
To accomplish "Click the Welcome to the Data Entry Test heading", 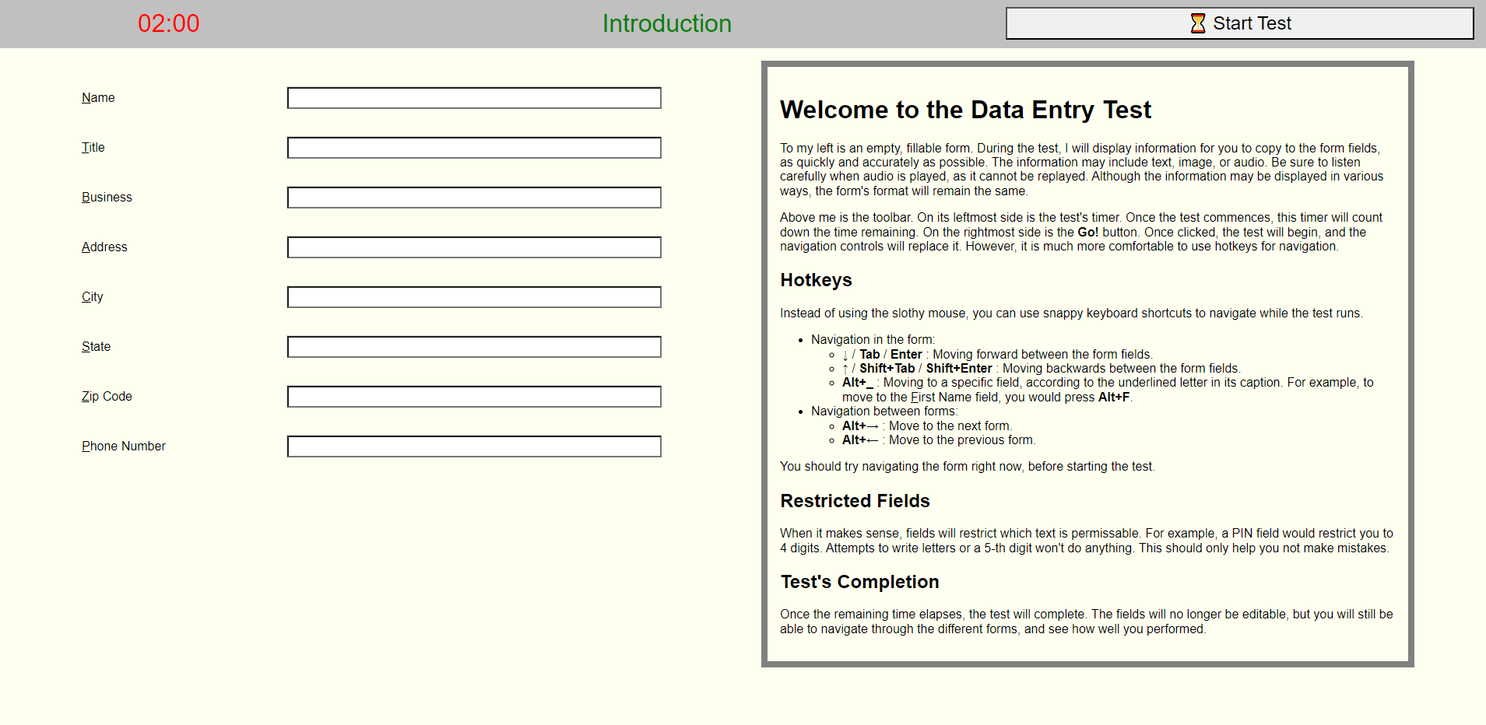I will [x=965, y=110].
